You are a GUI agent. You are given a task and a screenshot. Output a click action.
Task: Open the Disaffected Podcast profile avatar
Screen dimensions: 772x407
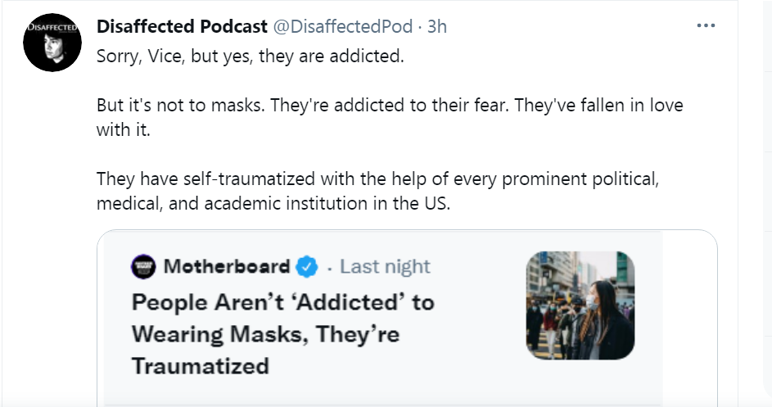[x=52, y=43]
